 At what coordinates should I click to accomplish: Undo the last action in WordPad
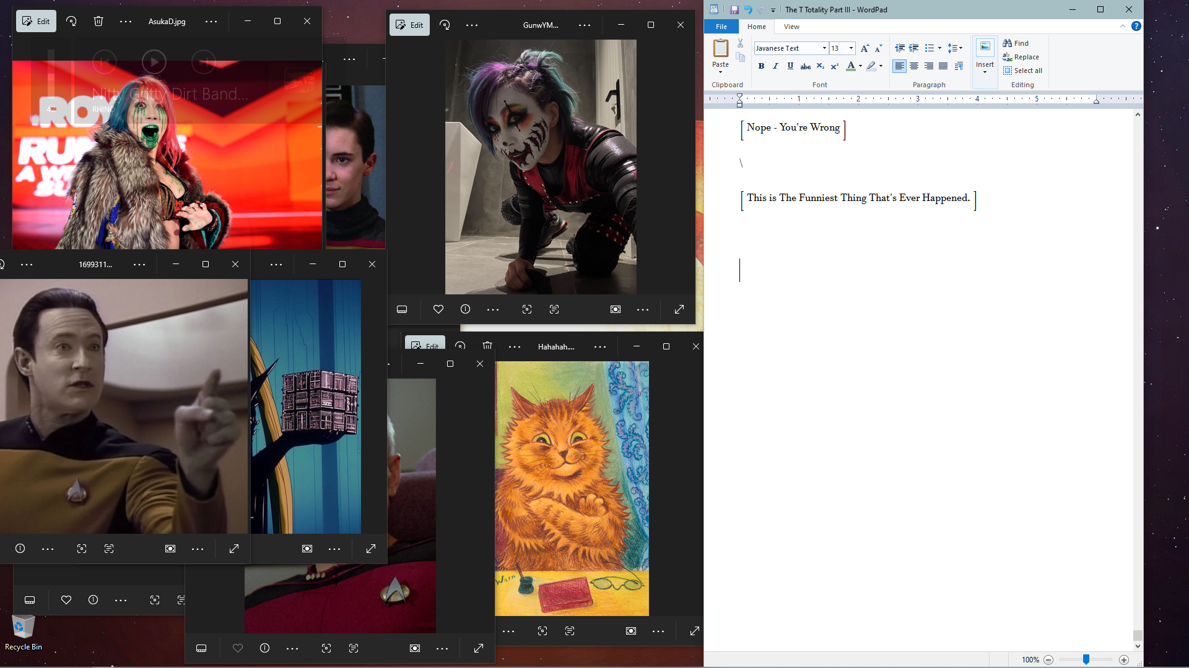pyautogui.click(x=748, y=10)
